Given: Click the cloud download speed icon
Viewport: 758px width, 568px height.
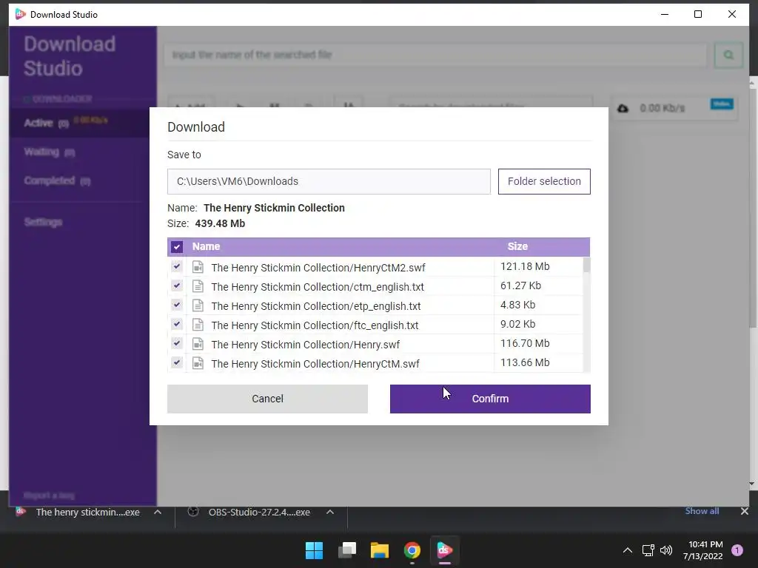Looking at the screenshot, I should [623, 108].
